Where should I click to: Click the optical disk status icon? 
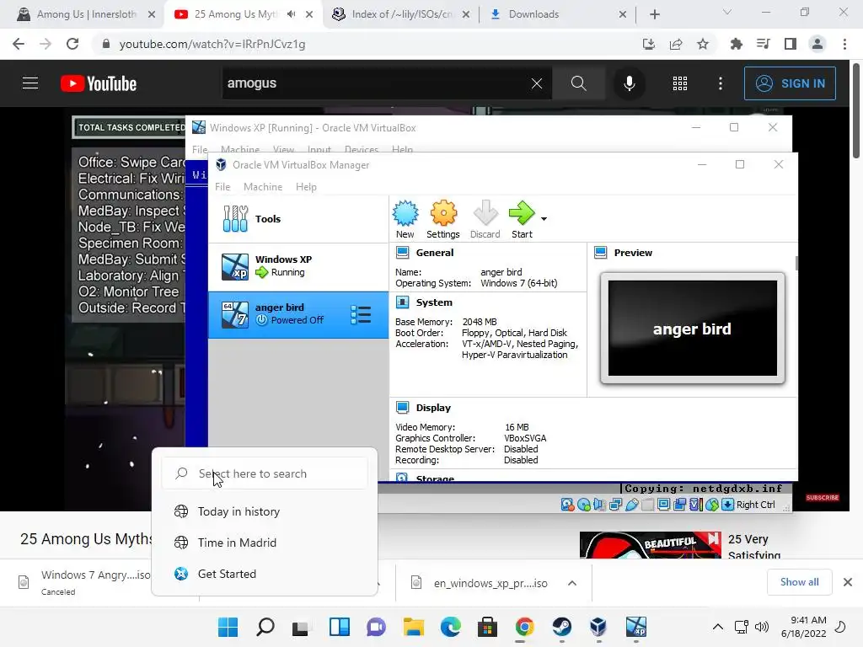[x=584, y=505]
